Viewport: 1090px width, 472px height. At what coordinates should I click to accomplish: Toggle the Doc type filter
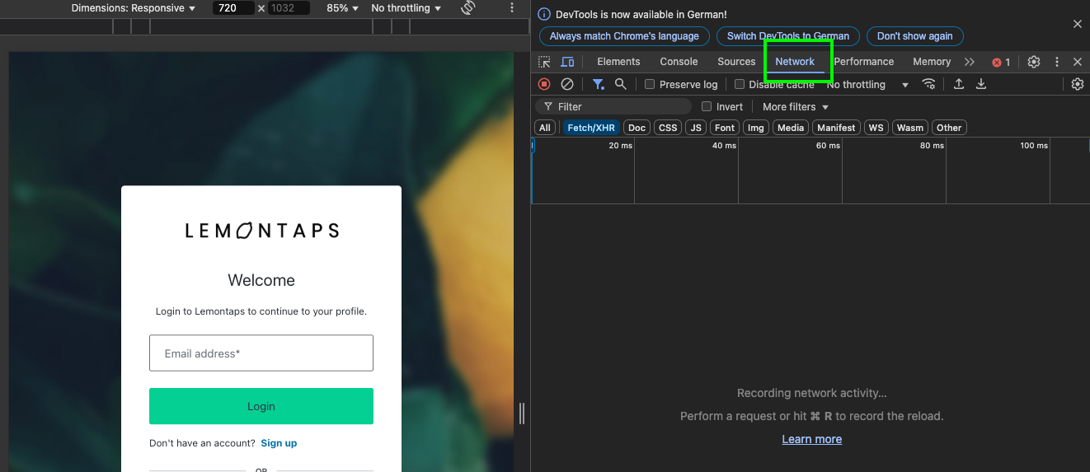[637, 128]
